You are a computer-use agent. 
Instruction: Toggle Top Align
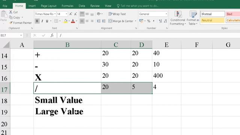coord(82,14)
